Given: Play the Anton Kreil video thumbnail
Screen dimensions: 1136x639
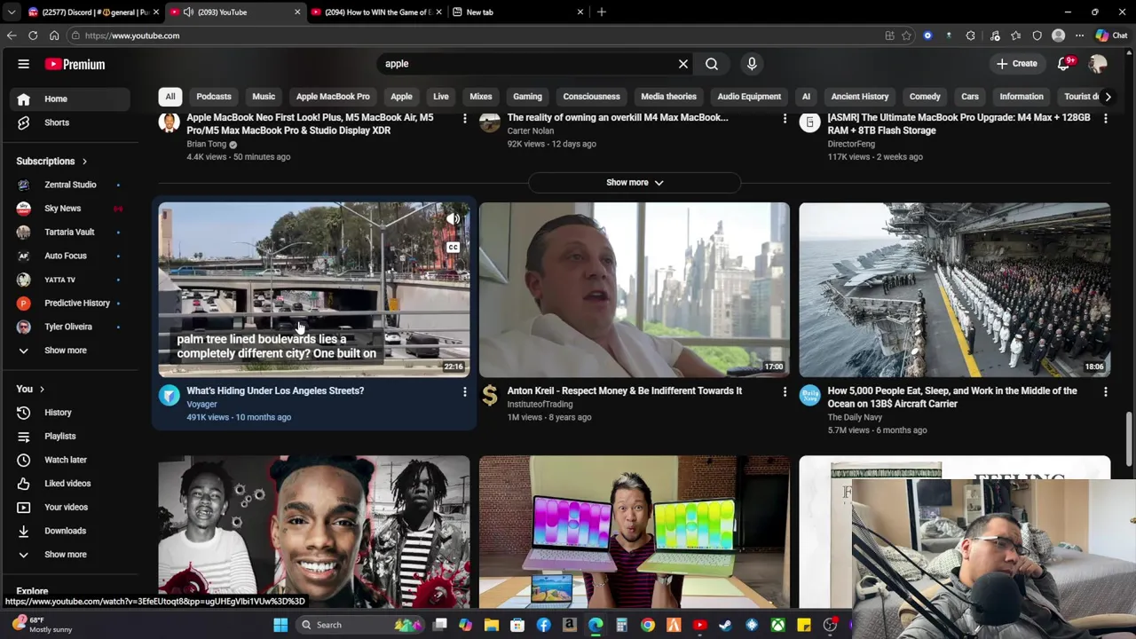Looking at the screenshot, I should (x=635, y=290).
